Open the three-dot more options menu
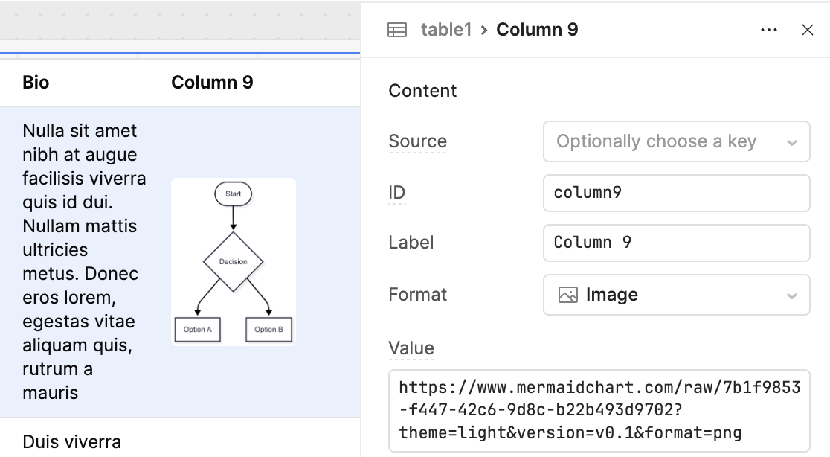 tap(769, 30)
